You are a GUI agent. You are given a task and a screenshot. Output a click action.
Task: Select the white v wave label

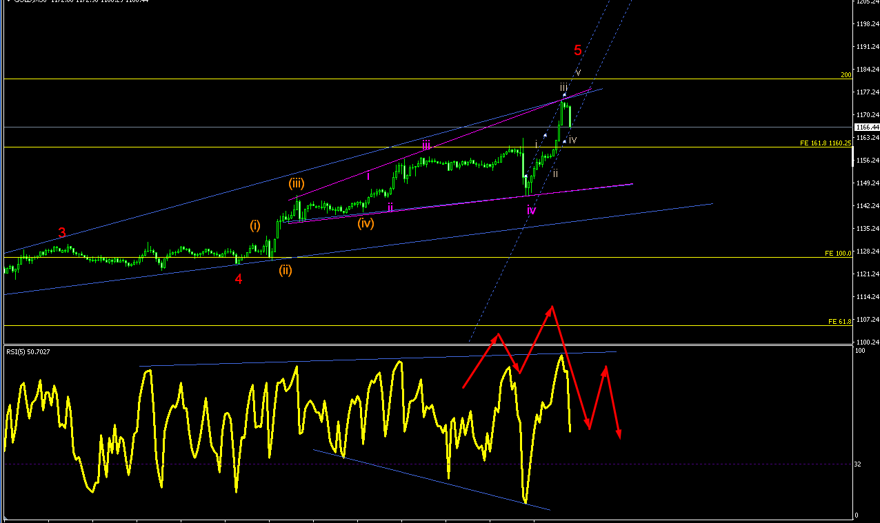578,72
